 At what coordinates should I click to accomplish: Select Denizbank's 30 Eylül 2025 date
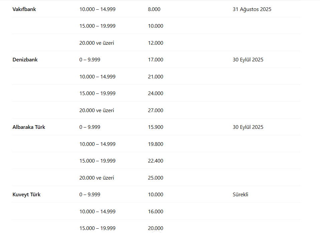point(248,60)
